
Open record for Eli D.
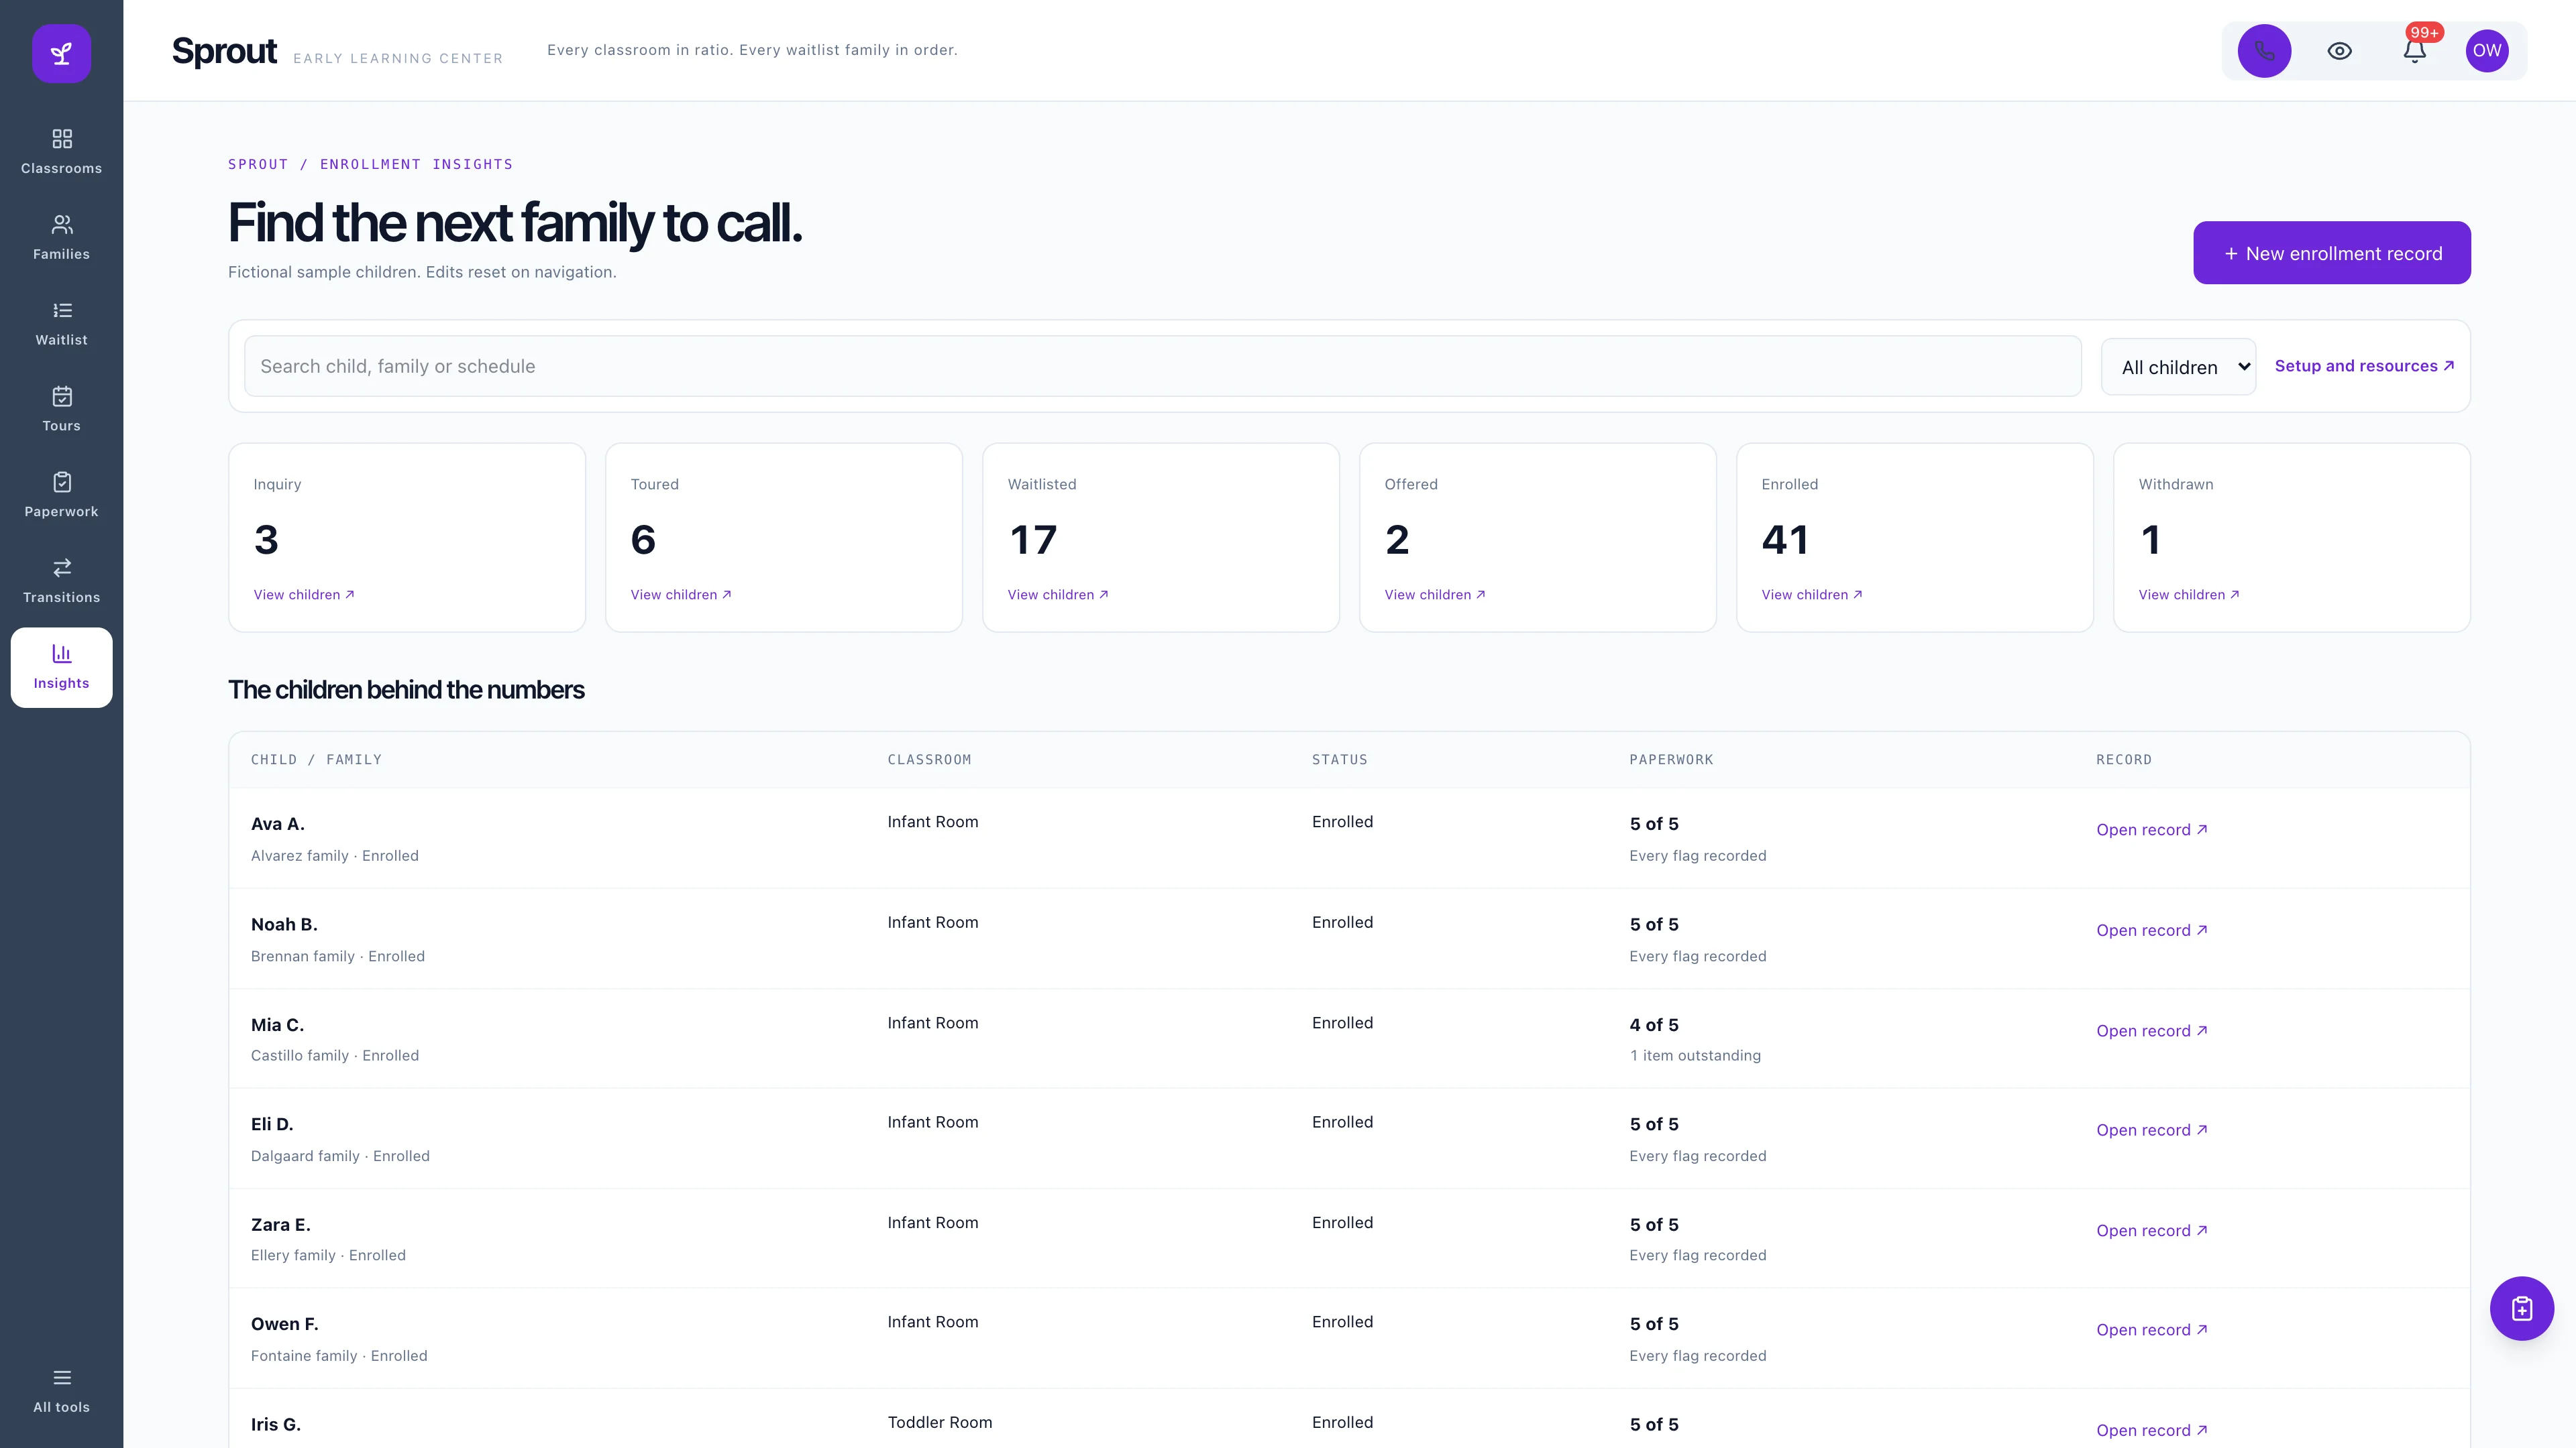click(x=2151, y=1130)
